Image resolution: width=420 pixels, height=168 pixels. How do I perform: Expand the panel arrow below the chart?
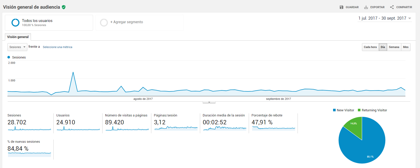click(x=209, y=102)
